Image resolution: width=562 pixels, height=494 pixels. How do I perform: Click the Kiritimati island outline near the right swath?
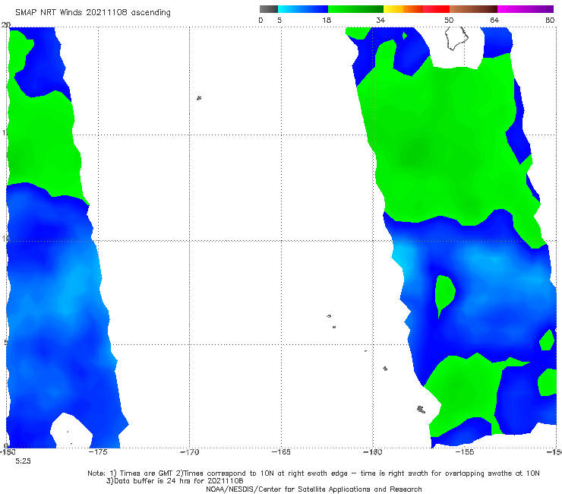[x=421, y=410]
